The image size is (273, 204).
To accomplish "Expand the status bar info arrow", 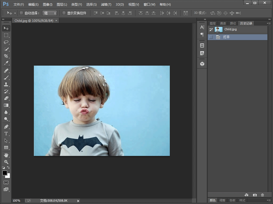I will [78, 201].
